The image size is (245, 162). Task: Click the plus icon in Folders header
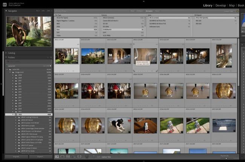click(x=51, y=57)
